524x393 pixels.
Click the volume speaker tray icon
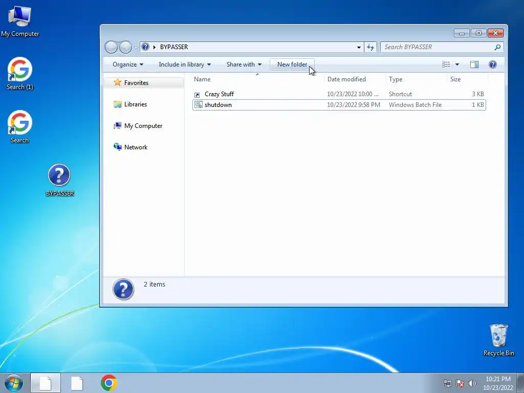point(472,383)
